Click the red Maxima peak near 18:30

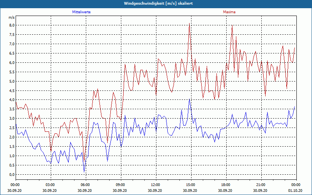[x=232, y=25]
